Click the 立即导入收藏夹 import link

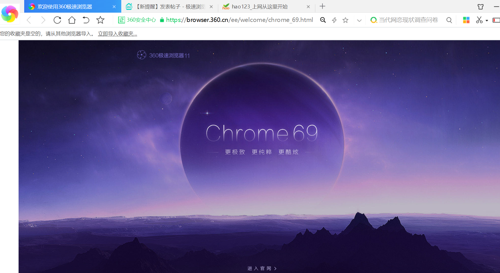pyautogui.click(x=117, y=33)
